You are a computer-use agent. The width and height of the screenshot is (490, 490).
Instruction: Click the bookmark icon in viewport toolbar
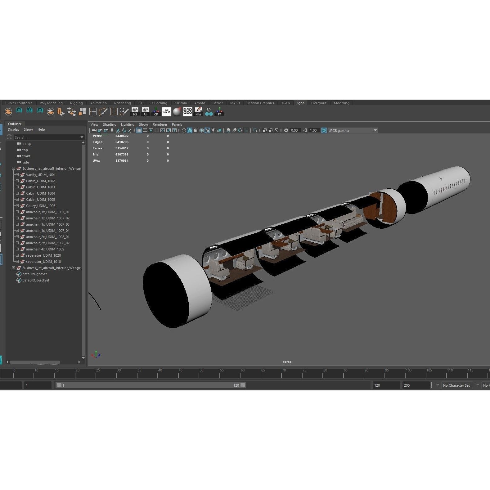tap(112, 130)
